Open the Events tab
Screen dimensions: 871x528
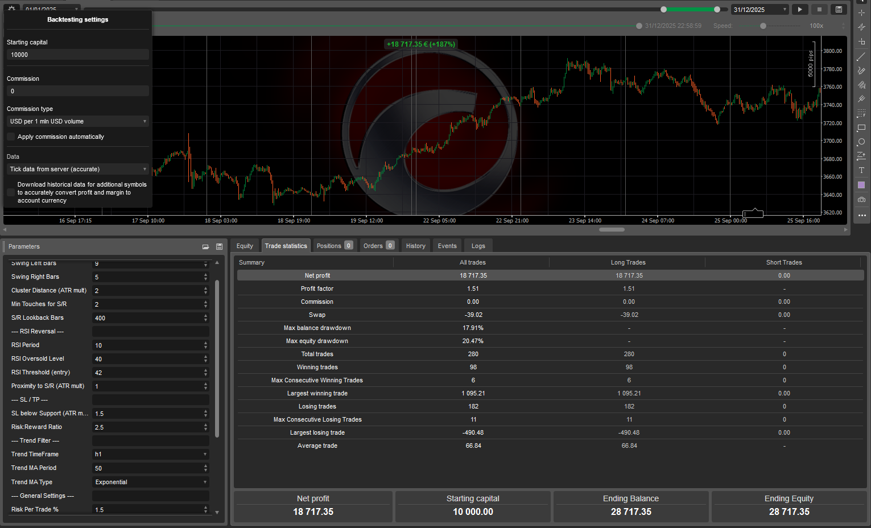click(x=447, y=246)
